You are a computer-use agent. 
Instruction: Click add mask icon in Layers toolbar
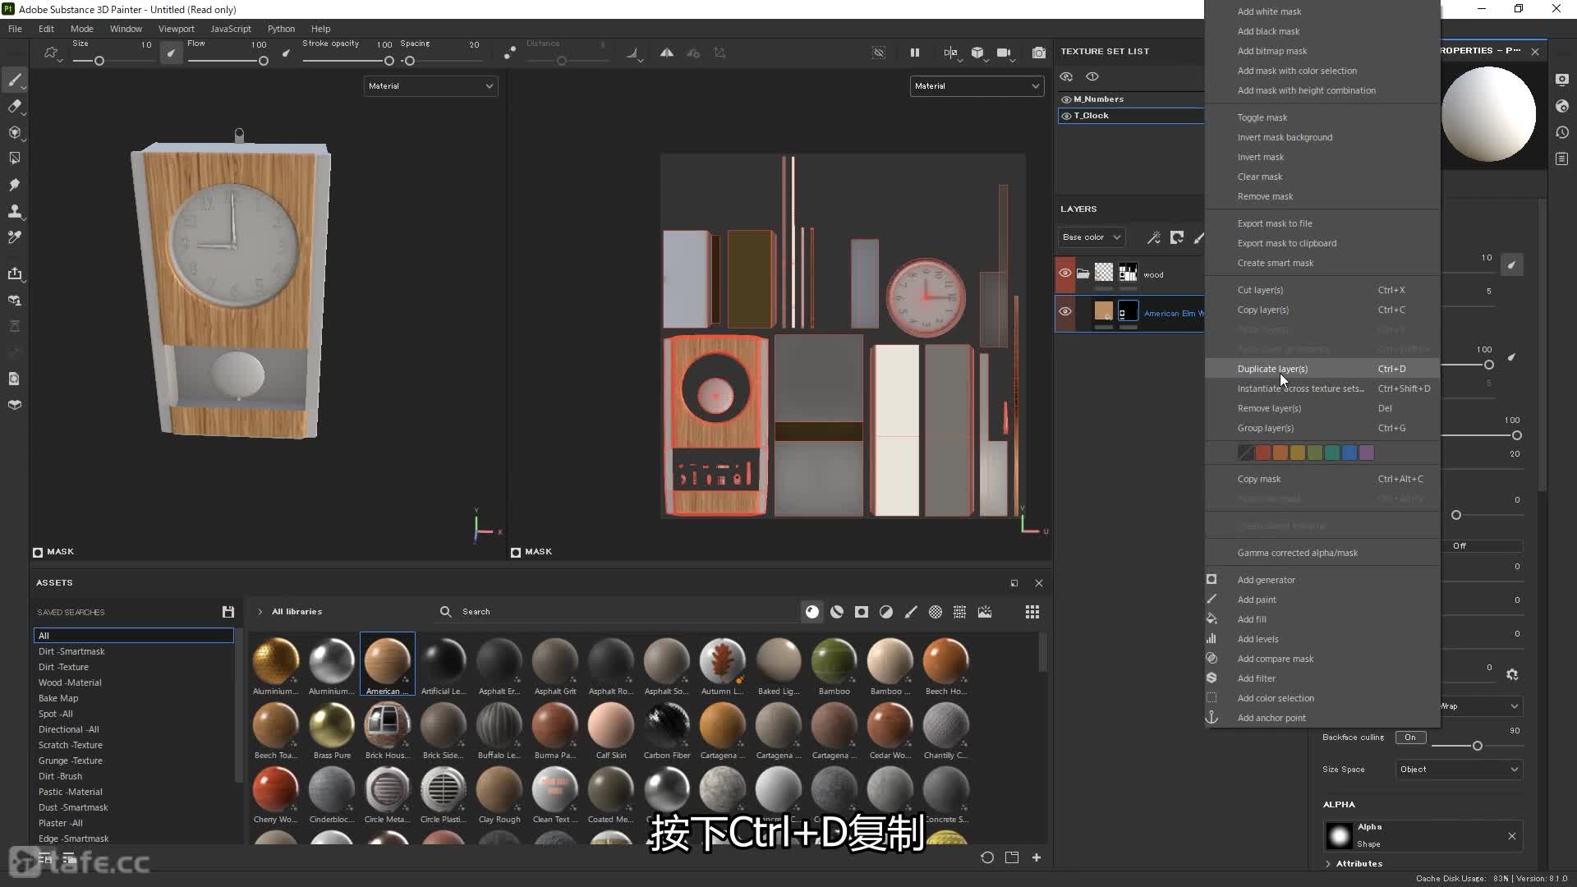(x=1177, y=237)
